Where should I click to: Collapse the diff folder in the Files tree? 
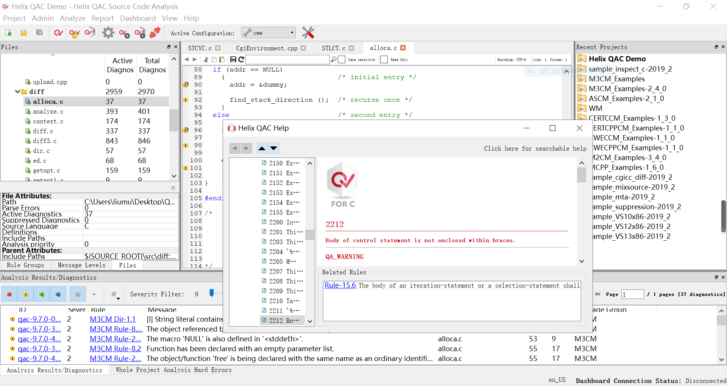click(x=17, y=92)
